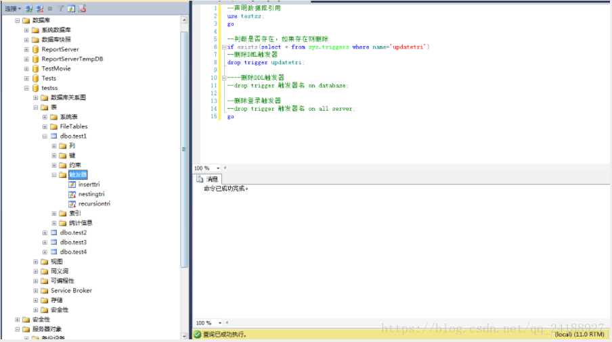
Task: Click the Disconnect toolbar icon
Action: click(x=39, y=9)
